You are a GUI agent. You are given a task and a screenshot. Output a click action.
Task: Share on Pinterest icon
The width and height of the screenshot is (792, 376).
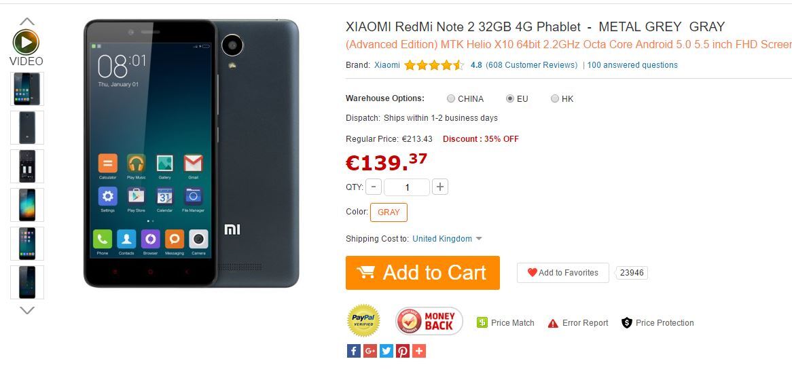pyautogui.click(x=403, y=351)
